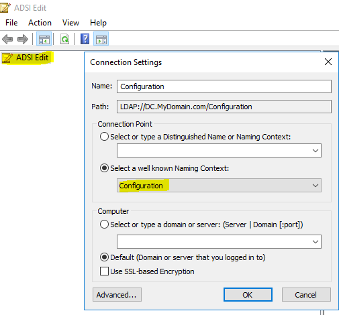Click the ADSI Edit title bar icon
The image size is (339, 315).
point(5,7)
